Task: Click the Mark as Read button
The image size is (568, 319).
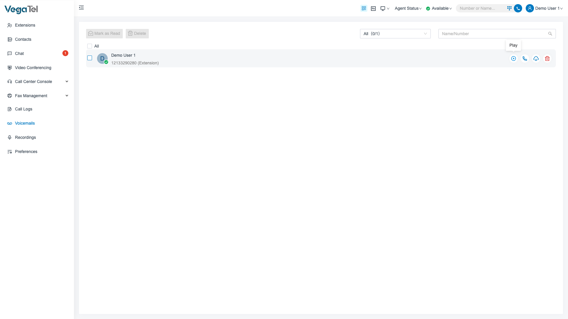Action: (x=104, y=33)
